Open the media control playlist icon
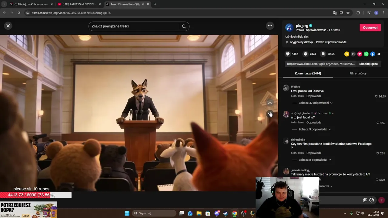This screenshot has height=218, width=388. point(369,13)
